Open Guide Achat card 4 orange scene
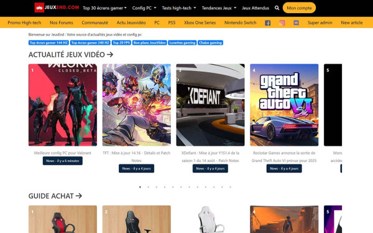 [284, 219]
